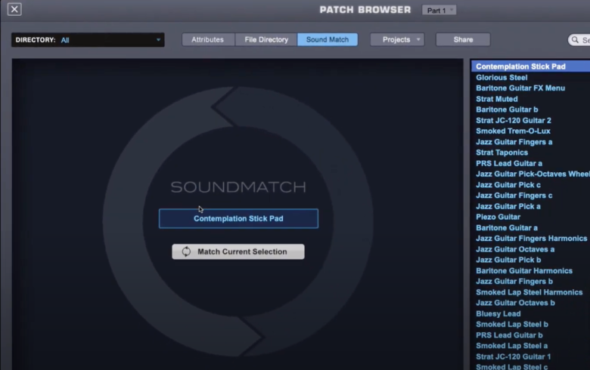Choose Baritone Guitar FX Menu patch

point(520,88)
